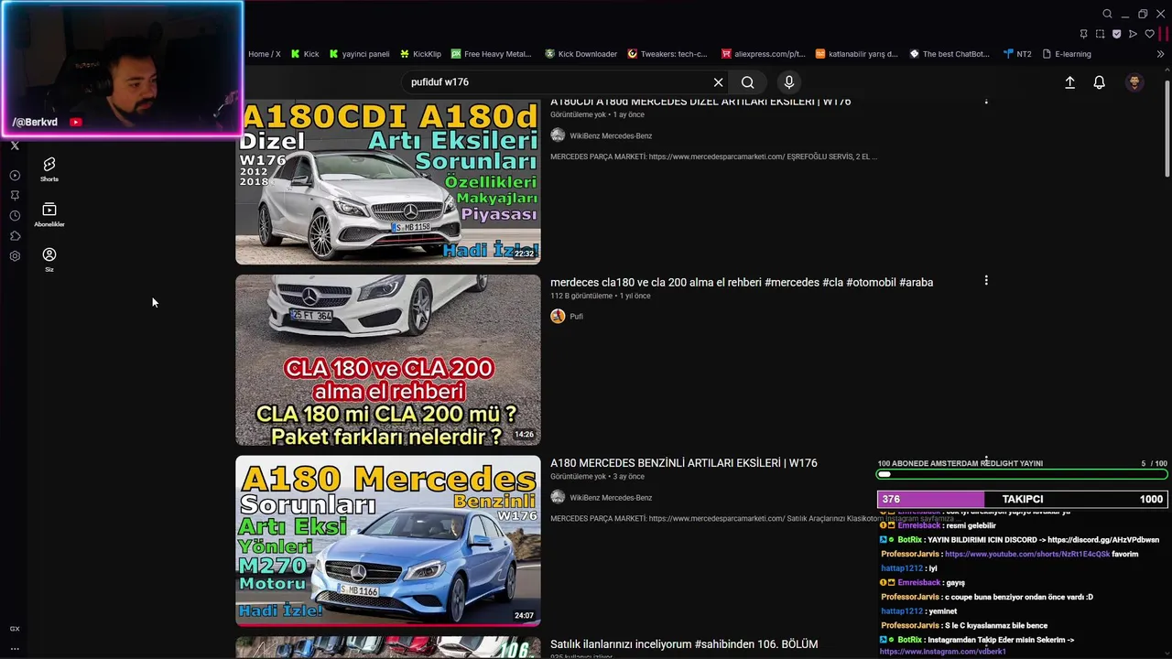Click the TAKIPCI follower progress bar
The height and width of the screenshot is (659, 1172).
pyautogui.click(x=1022, y=500)
